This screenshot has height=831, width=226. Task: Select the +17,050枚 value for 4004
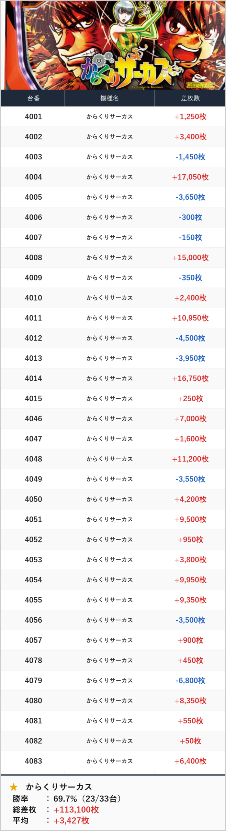[190, 177]
